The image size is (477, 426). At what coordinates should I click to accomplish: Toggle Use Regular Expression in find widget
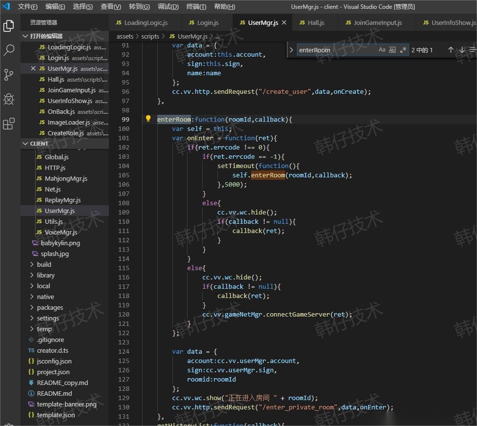point(403,50)
